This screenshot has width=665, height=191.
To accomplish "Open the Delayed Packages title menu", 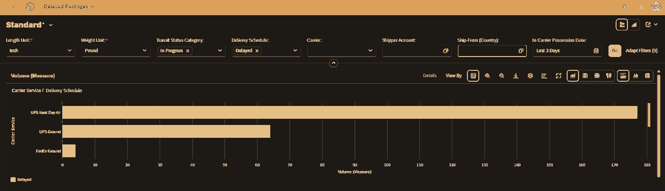I will [69, 7].
